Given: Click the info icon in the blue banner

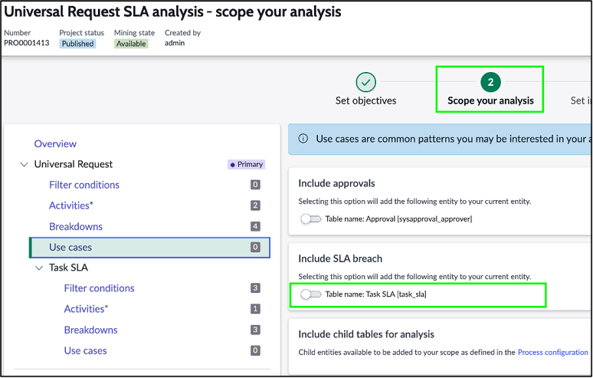Looking at the screenshot, I should pyautogui.click(x=303, y=139).
